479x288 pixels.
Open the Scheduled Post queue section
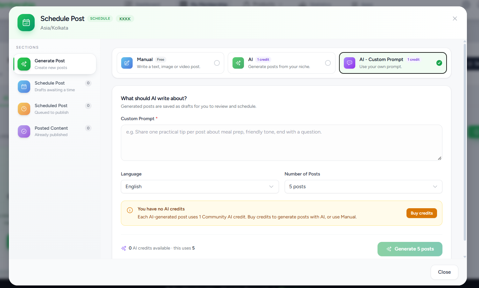pos(55,109)
